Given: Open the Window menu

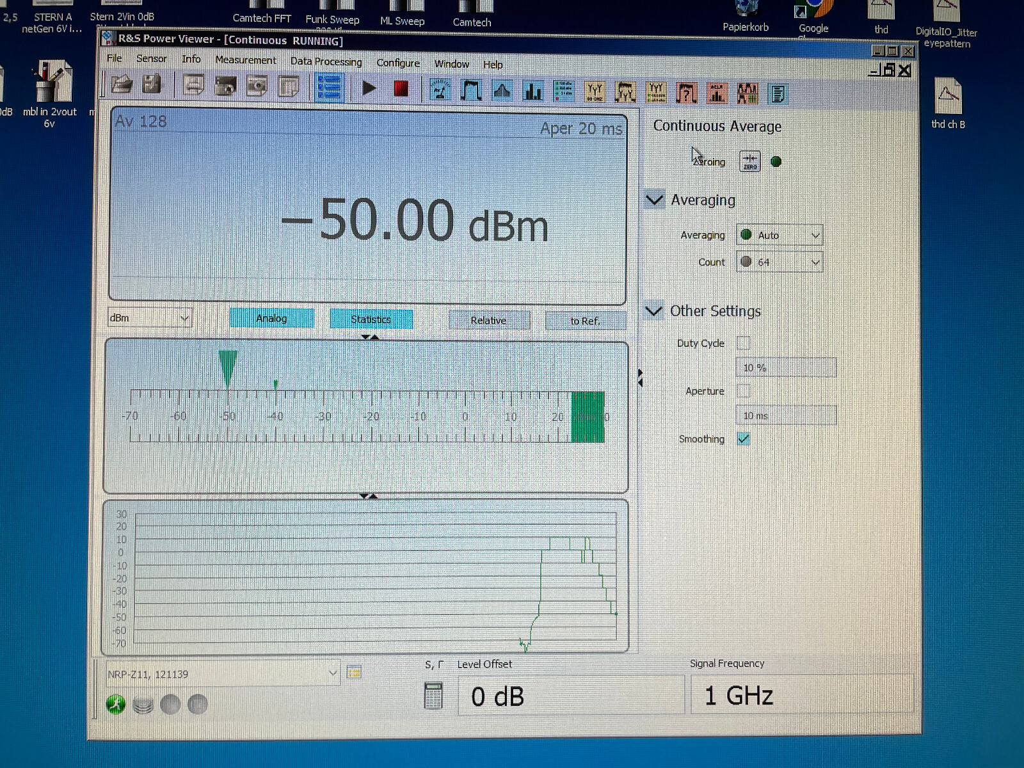Looking at the screenshot, I should click(x=452, y=63).
